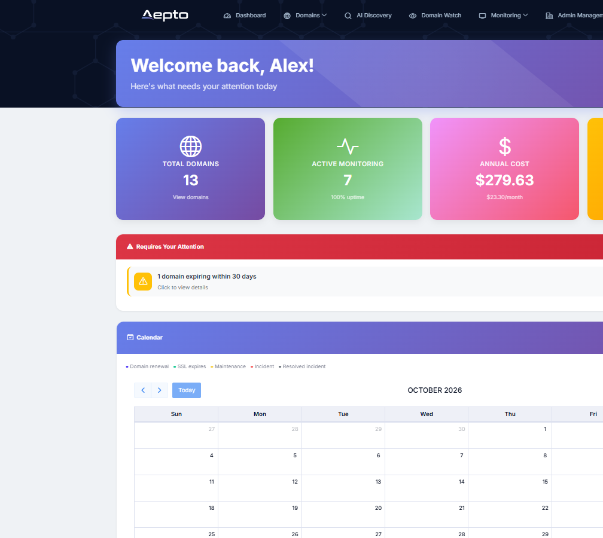
Task: Go to previous month in calendar
Action: click(142, 390)
